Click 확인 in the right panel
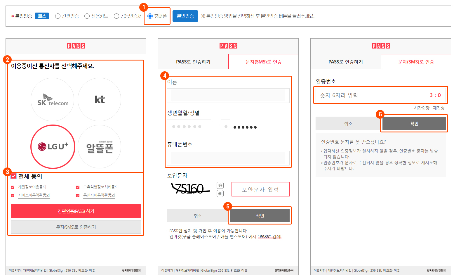 click(414, 123)
